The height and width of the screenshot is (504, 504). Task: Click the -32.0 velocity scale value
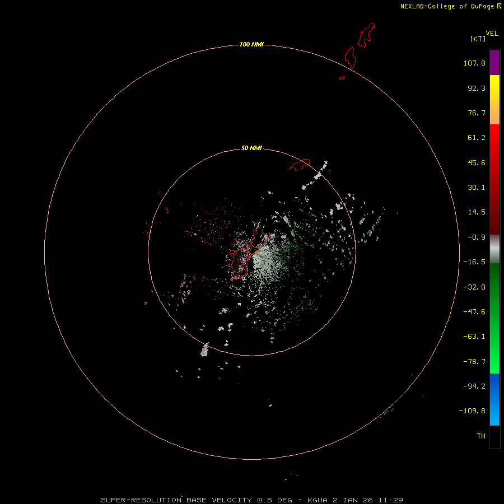[474, 287]
